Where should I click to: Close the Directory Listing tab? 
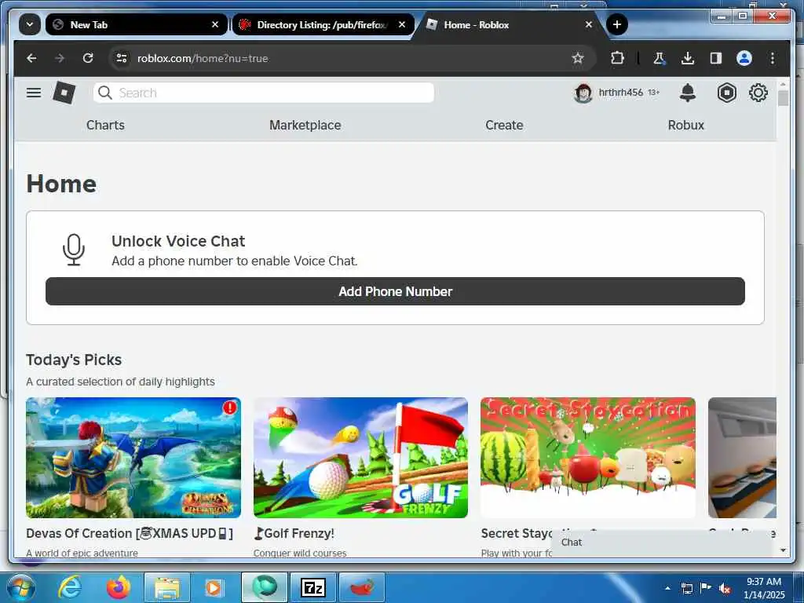[x=402, y=24]
